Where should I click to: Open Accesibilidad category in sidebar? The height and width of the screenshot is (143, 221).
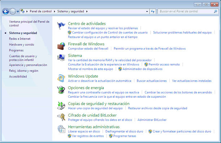click(x=18, y=77)
